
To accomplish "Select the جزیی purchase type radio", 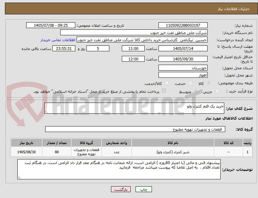I will click(x=217, y=91).
